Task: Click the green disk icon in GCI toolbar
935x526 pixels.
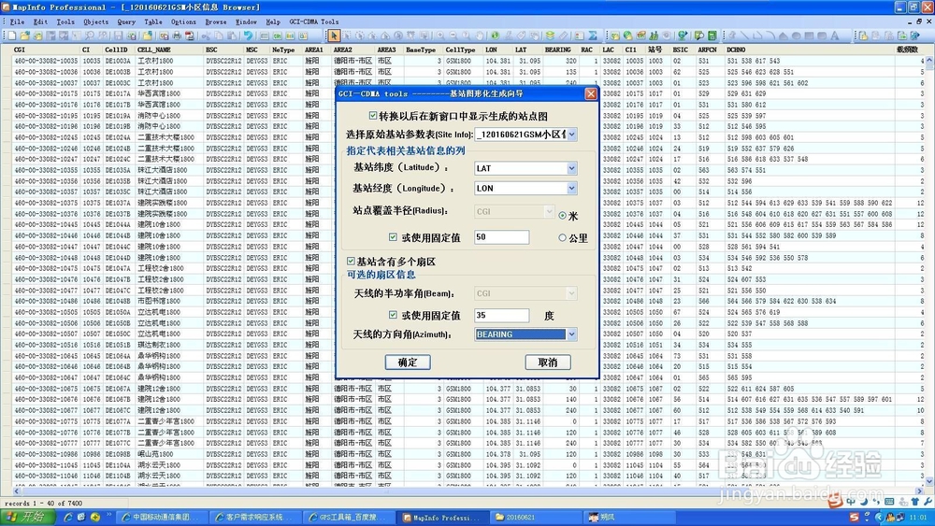Action: coord(712,36)
